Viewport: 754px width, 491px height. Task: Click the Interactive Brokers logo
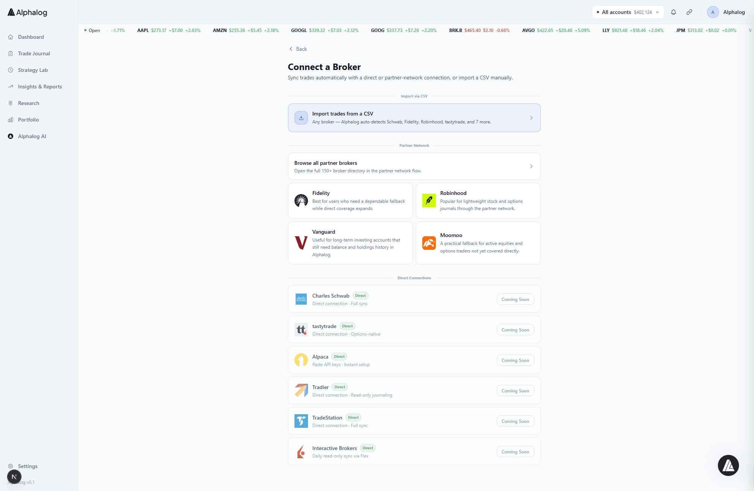(301, 451)
